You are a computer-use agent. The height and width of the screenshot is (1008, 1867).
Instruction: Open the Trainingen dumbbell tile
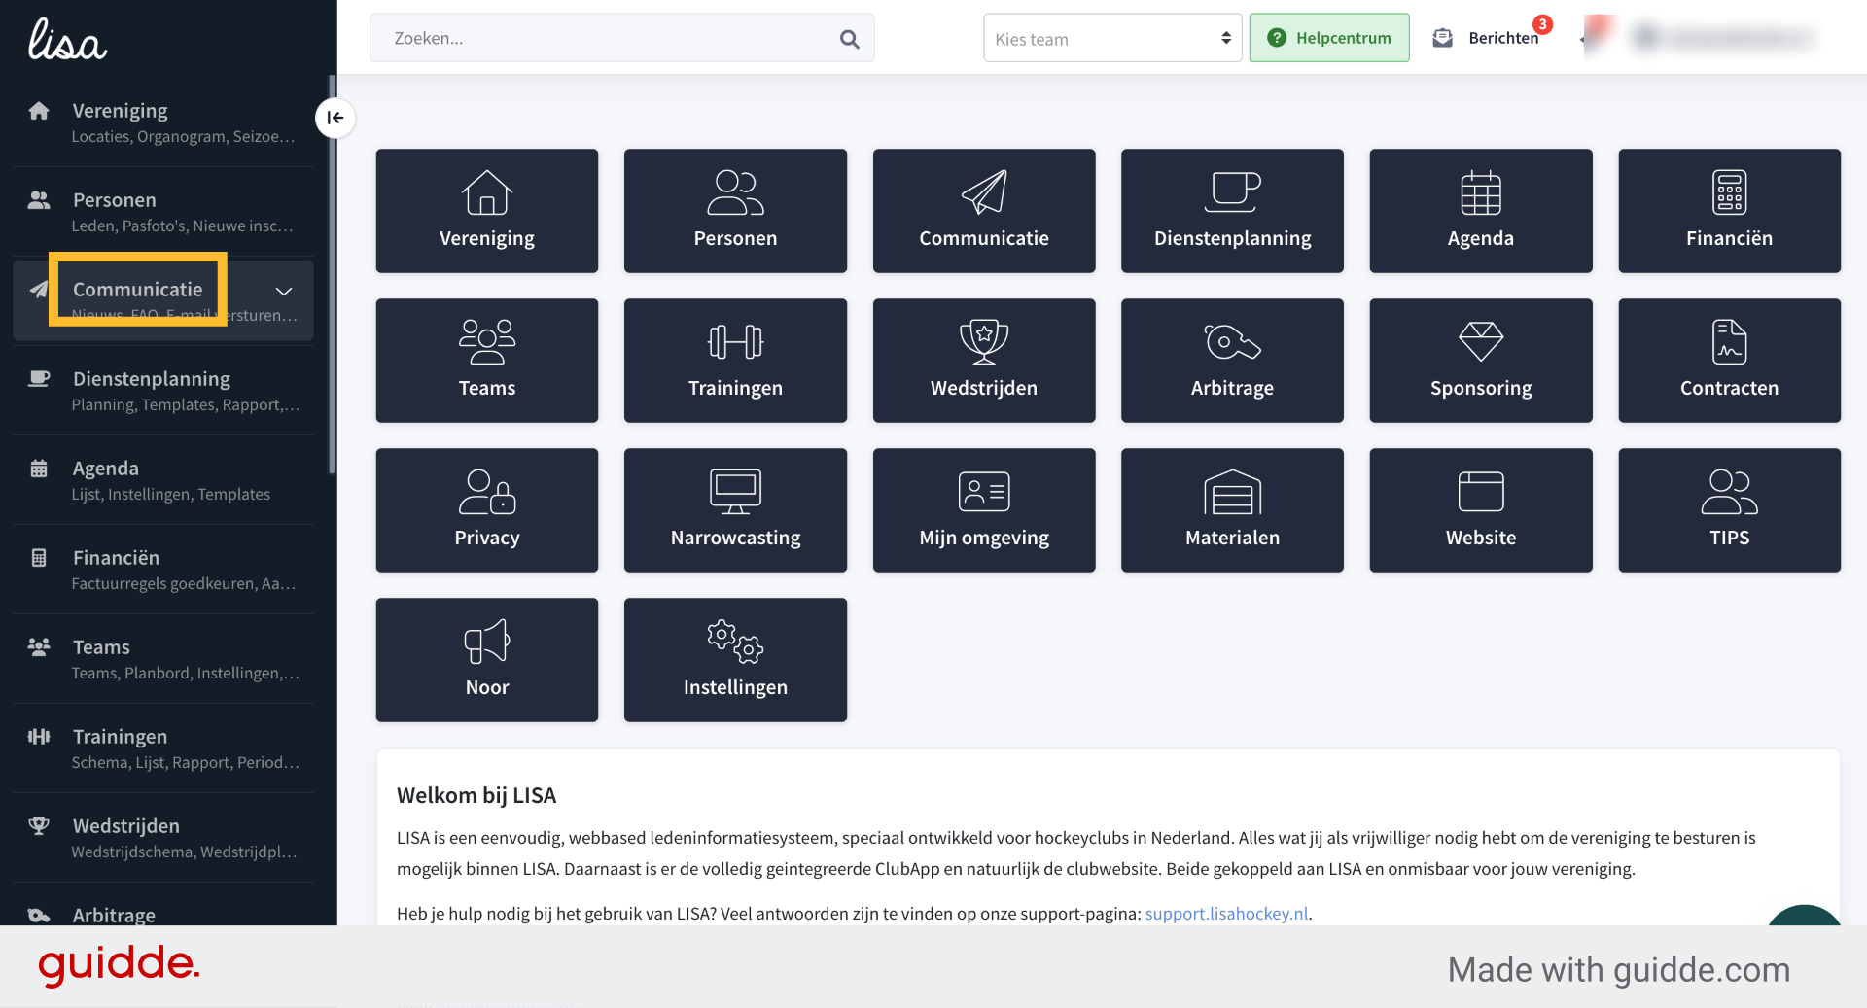pos(735,361)
